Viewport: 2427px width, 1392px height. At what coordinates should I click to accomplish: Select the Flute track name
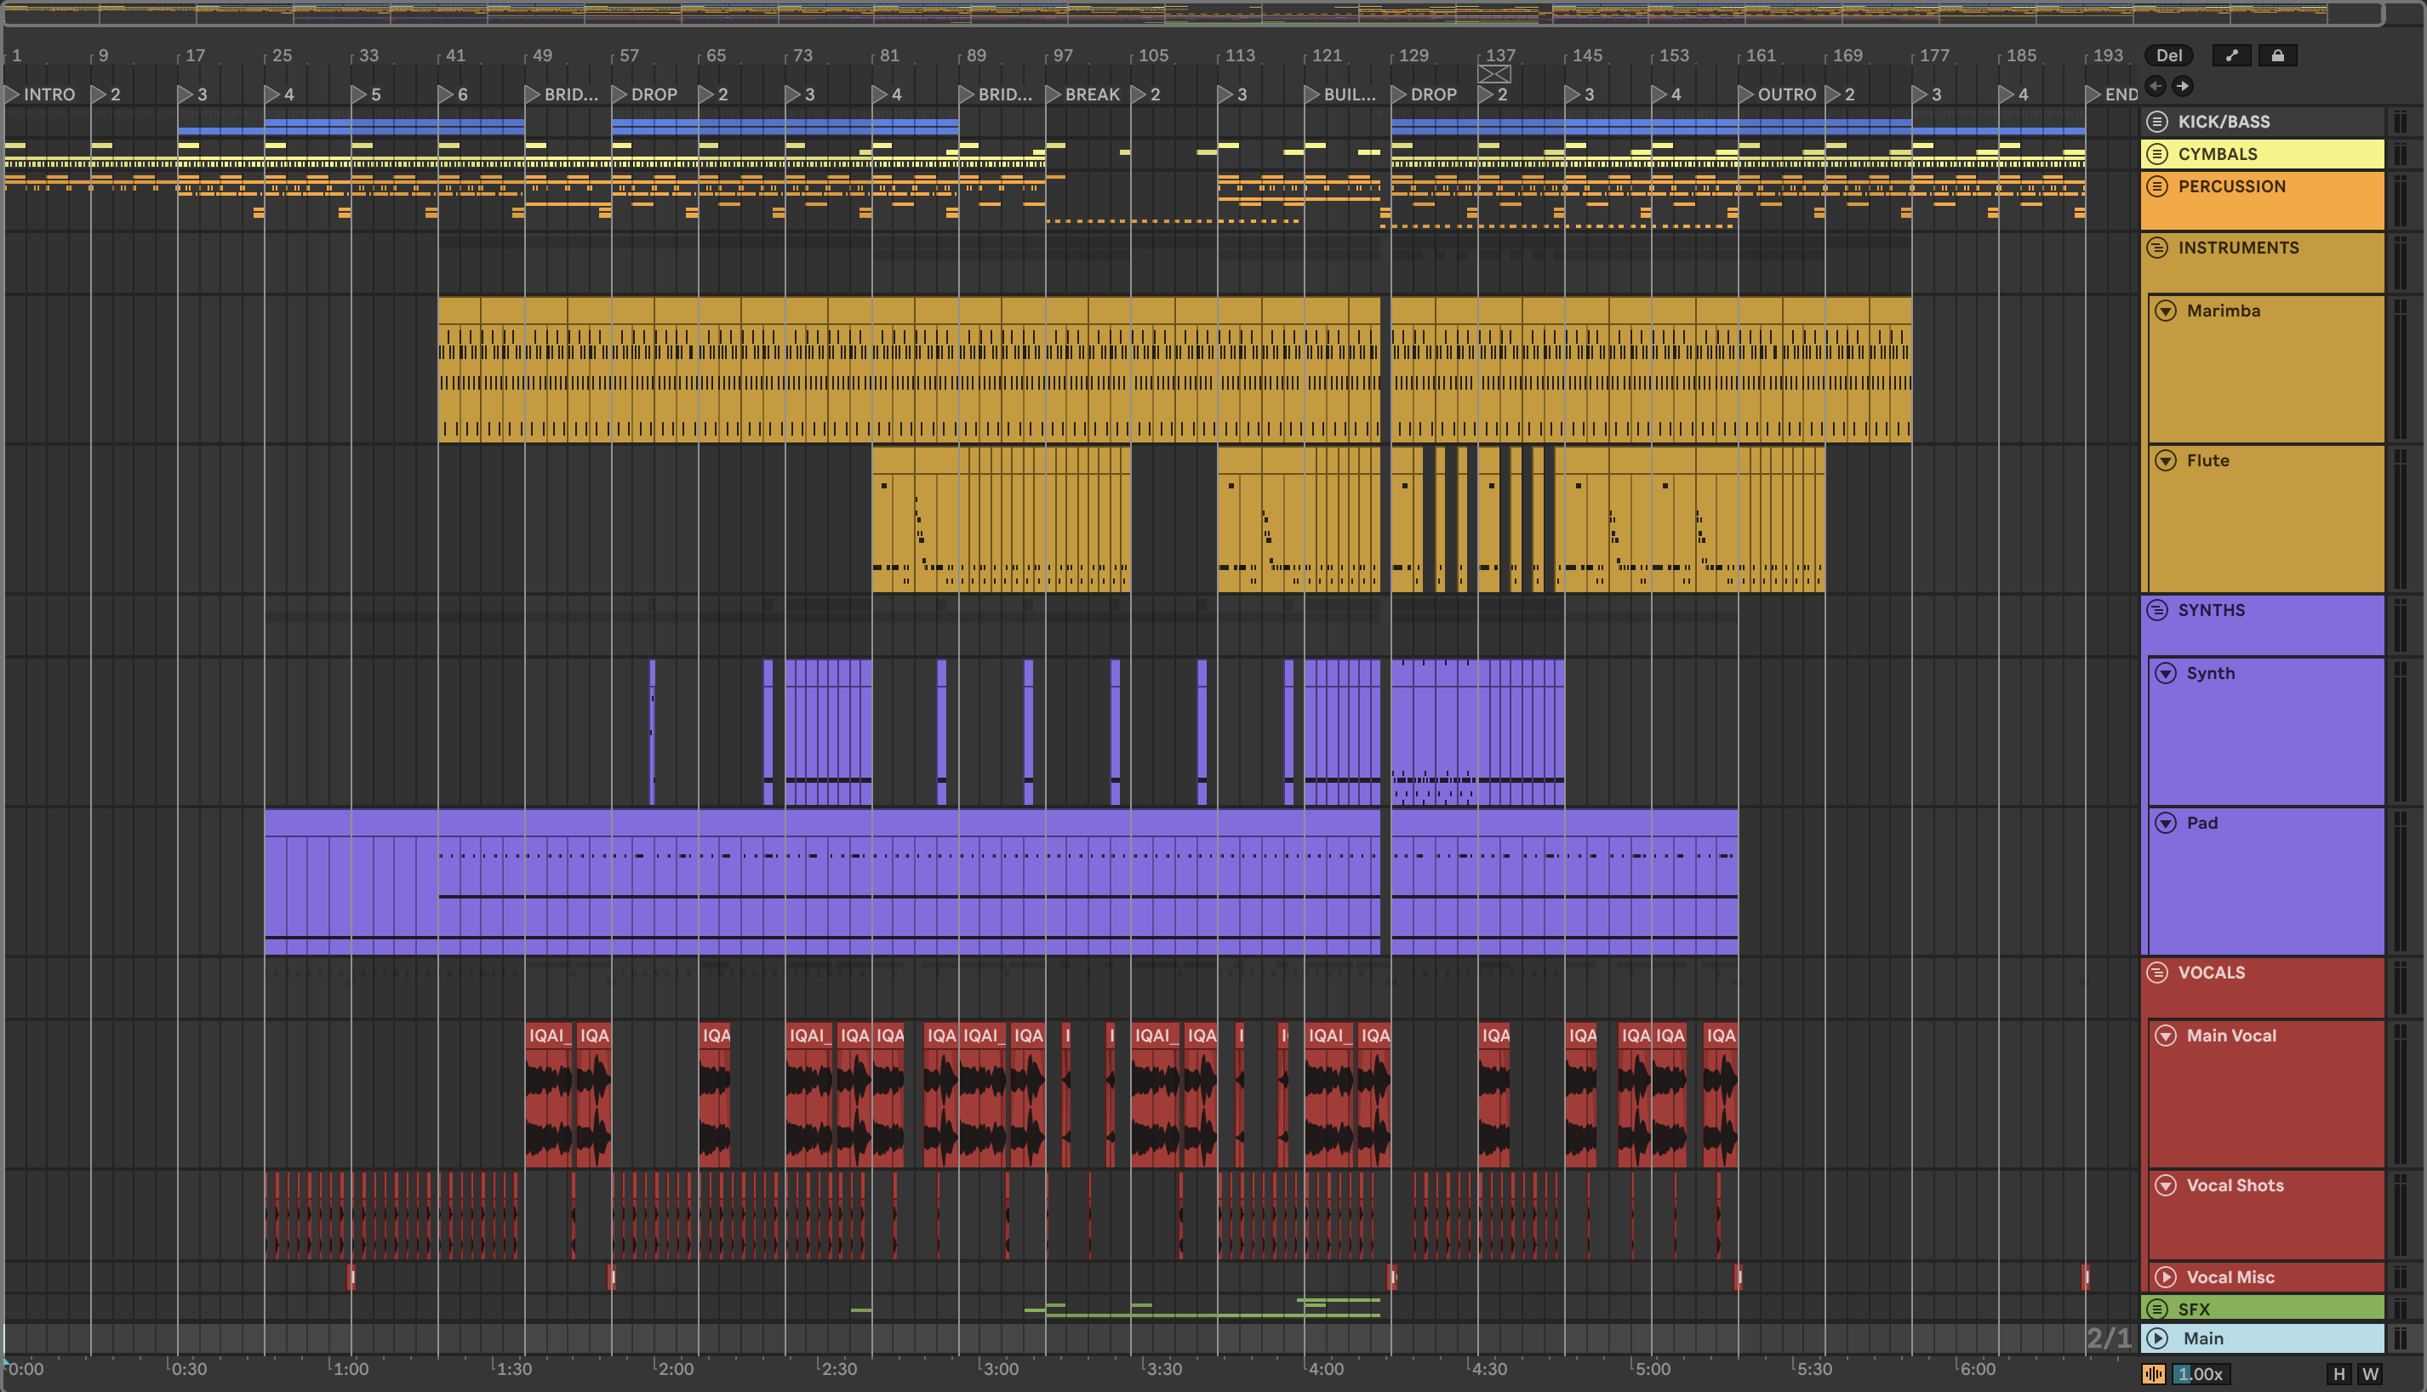(x=2207, y=461)
